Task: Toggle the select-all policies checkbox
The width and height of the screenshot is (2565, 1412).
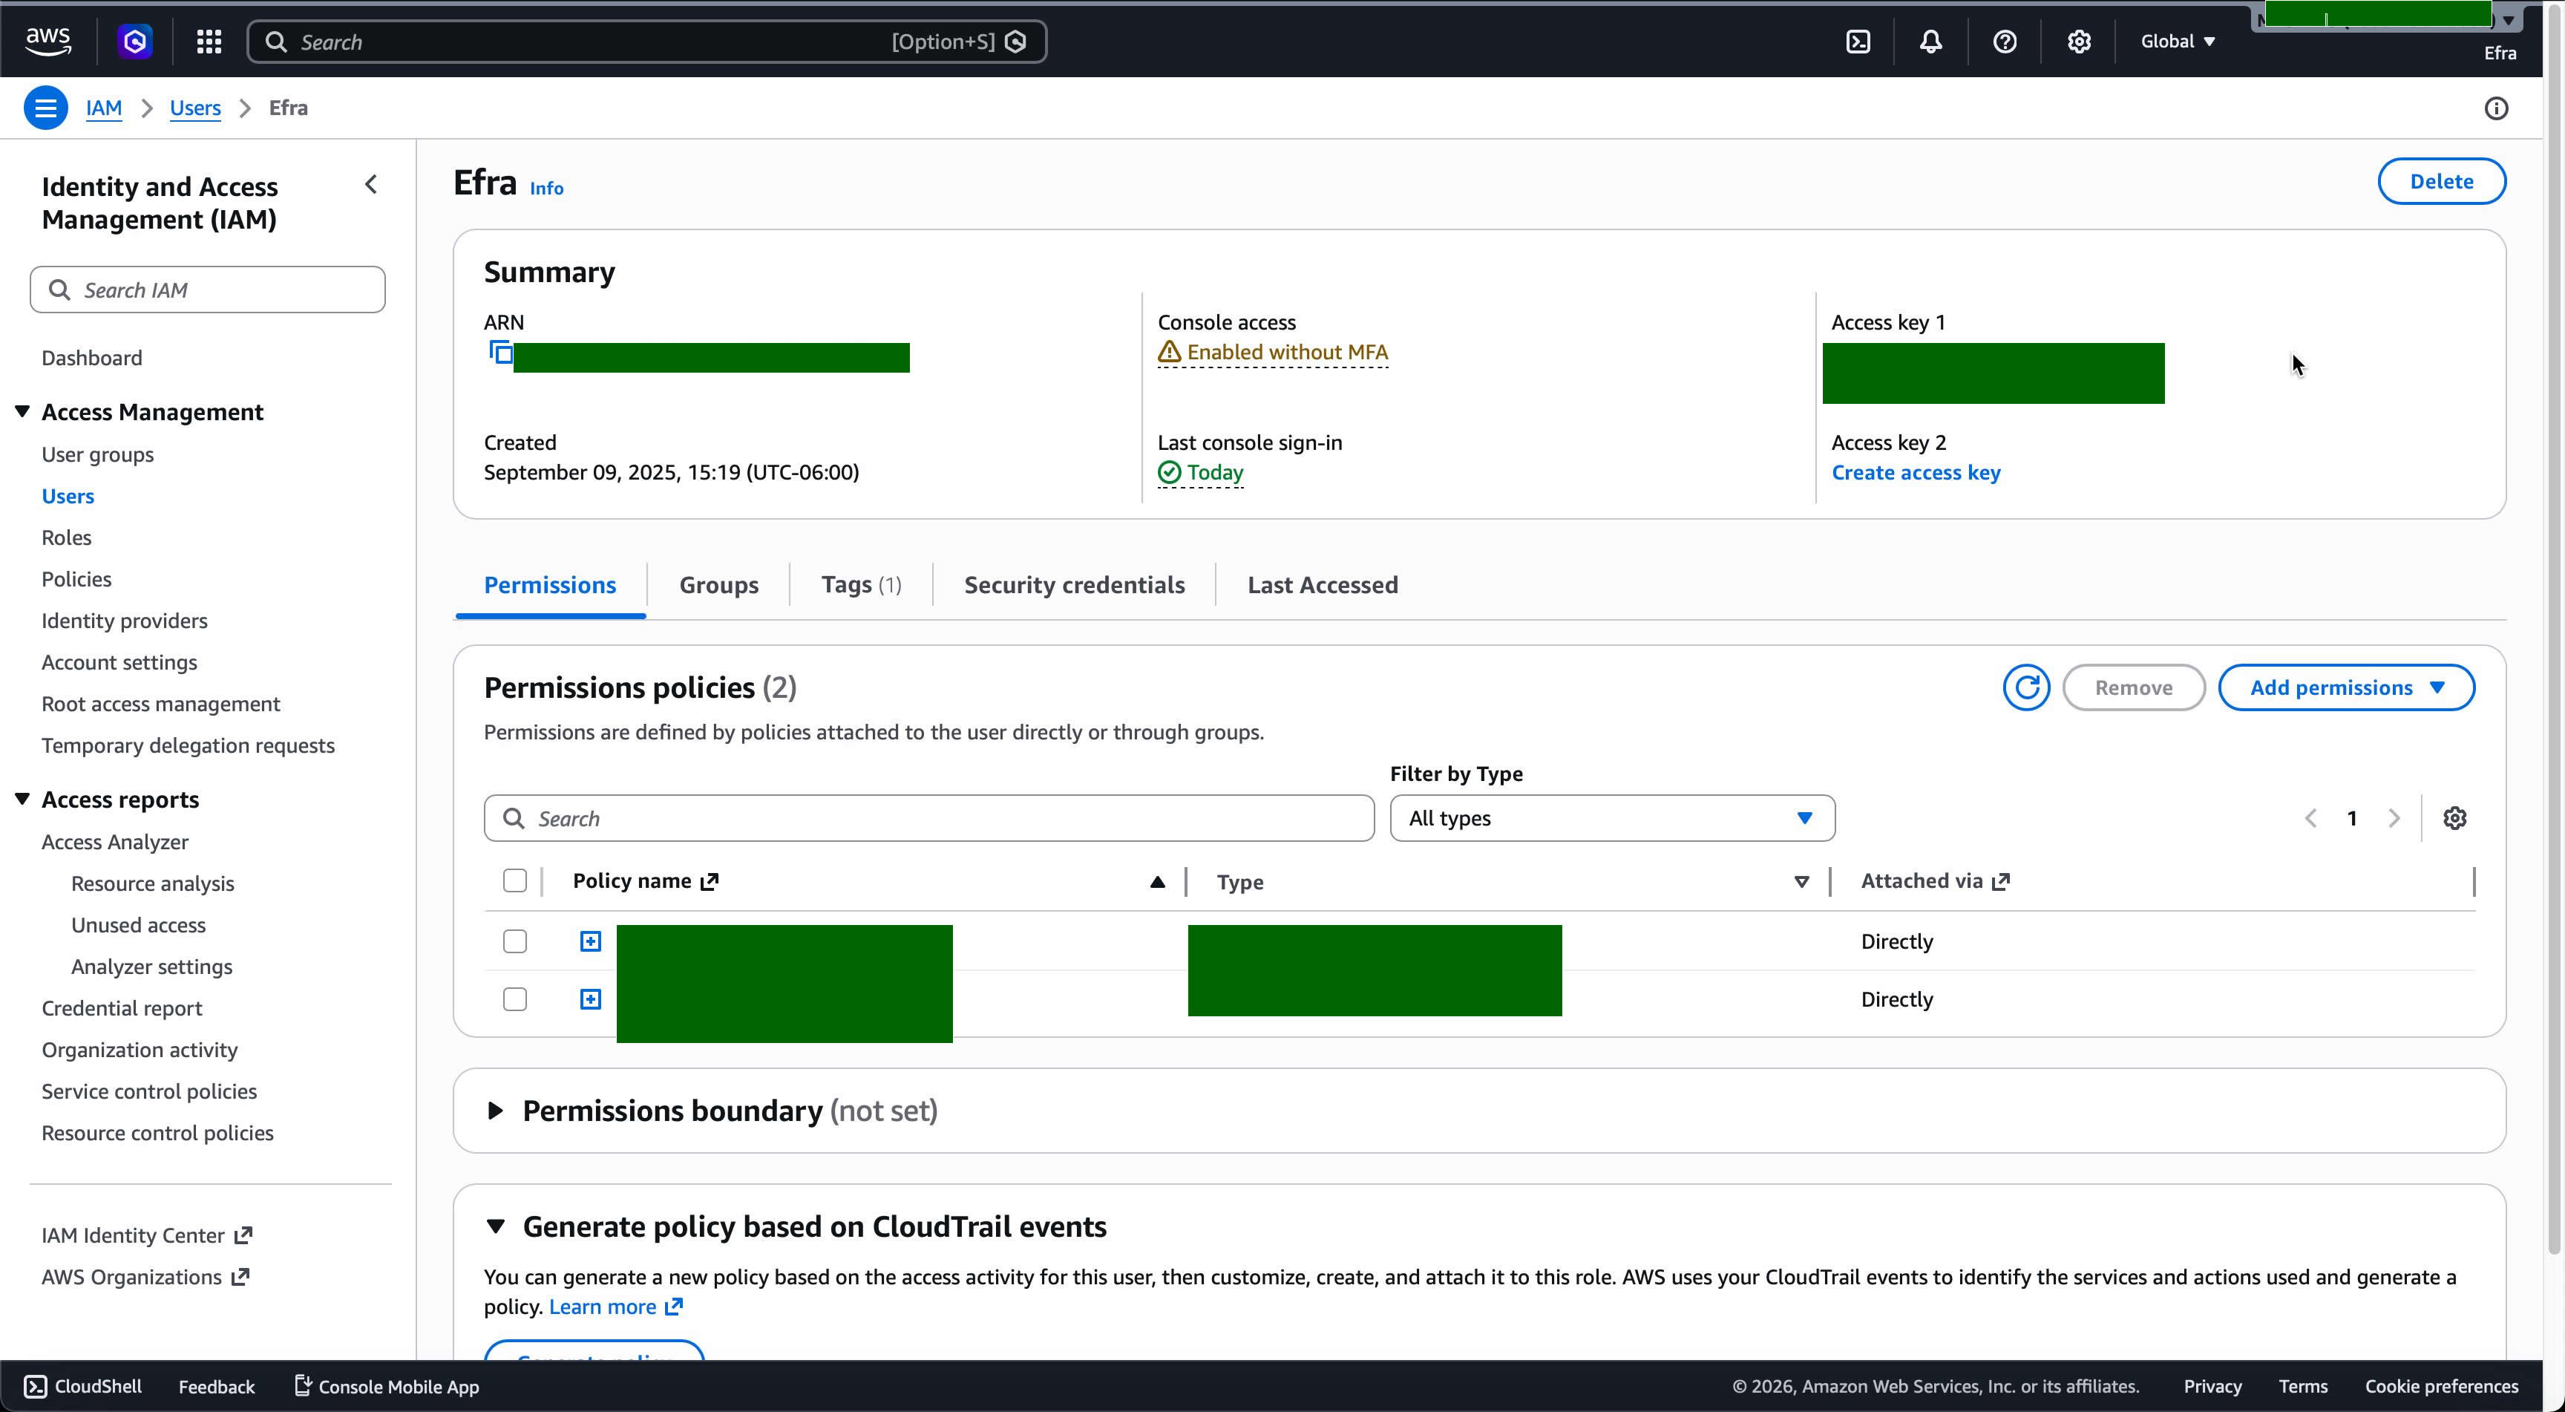Action: click(x=515, y=881)
